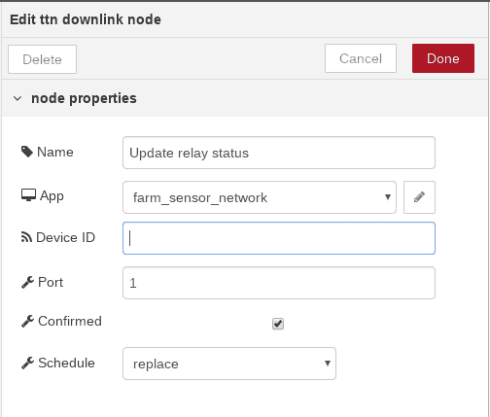Click the 'node properties' heading text
The height and width of the screenshot is (417, 490).
(84, 98)
